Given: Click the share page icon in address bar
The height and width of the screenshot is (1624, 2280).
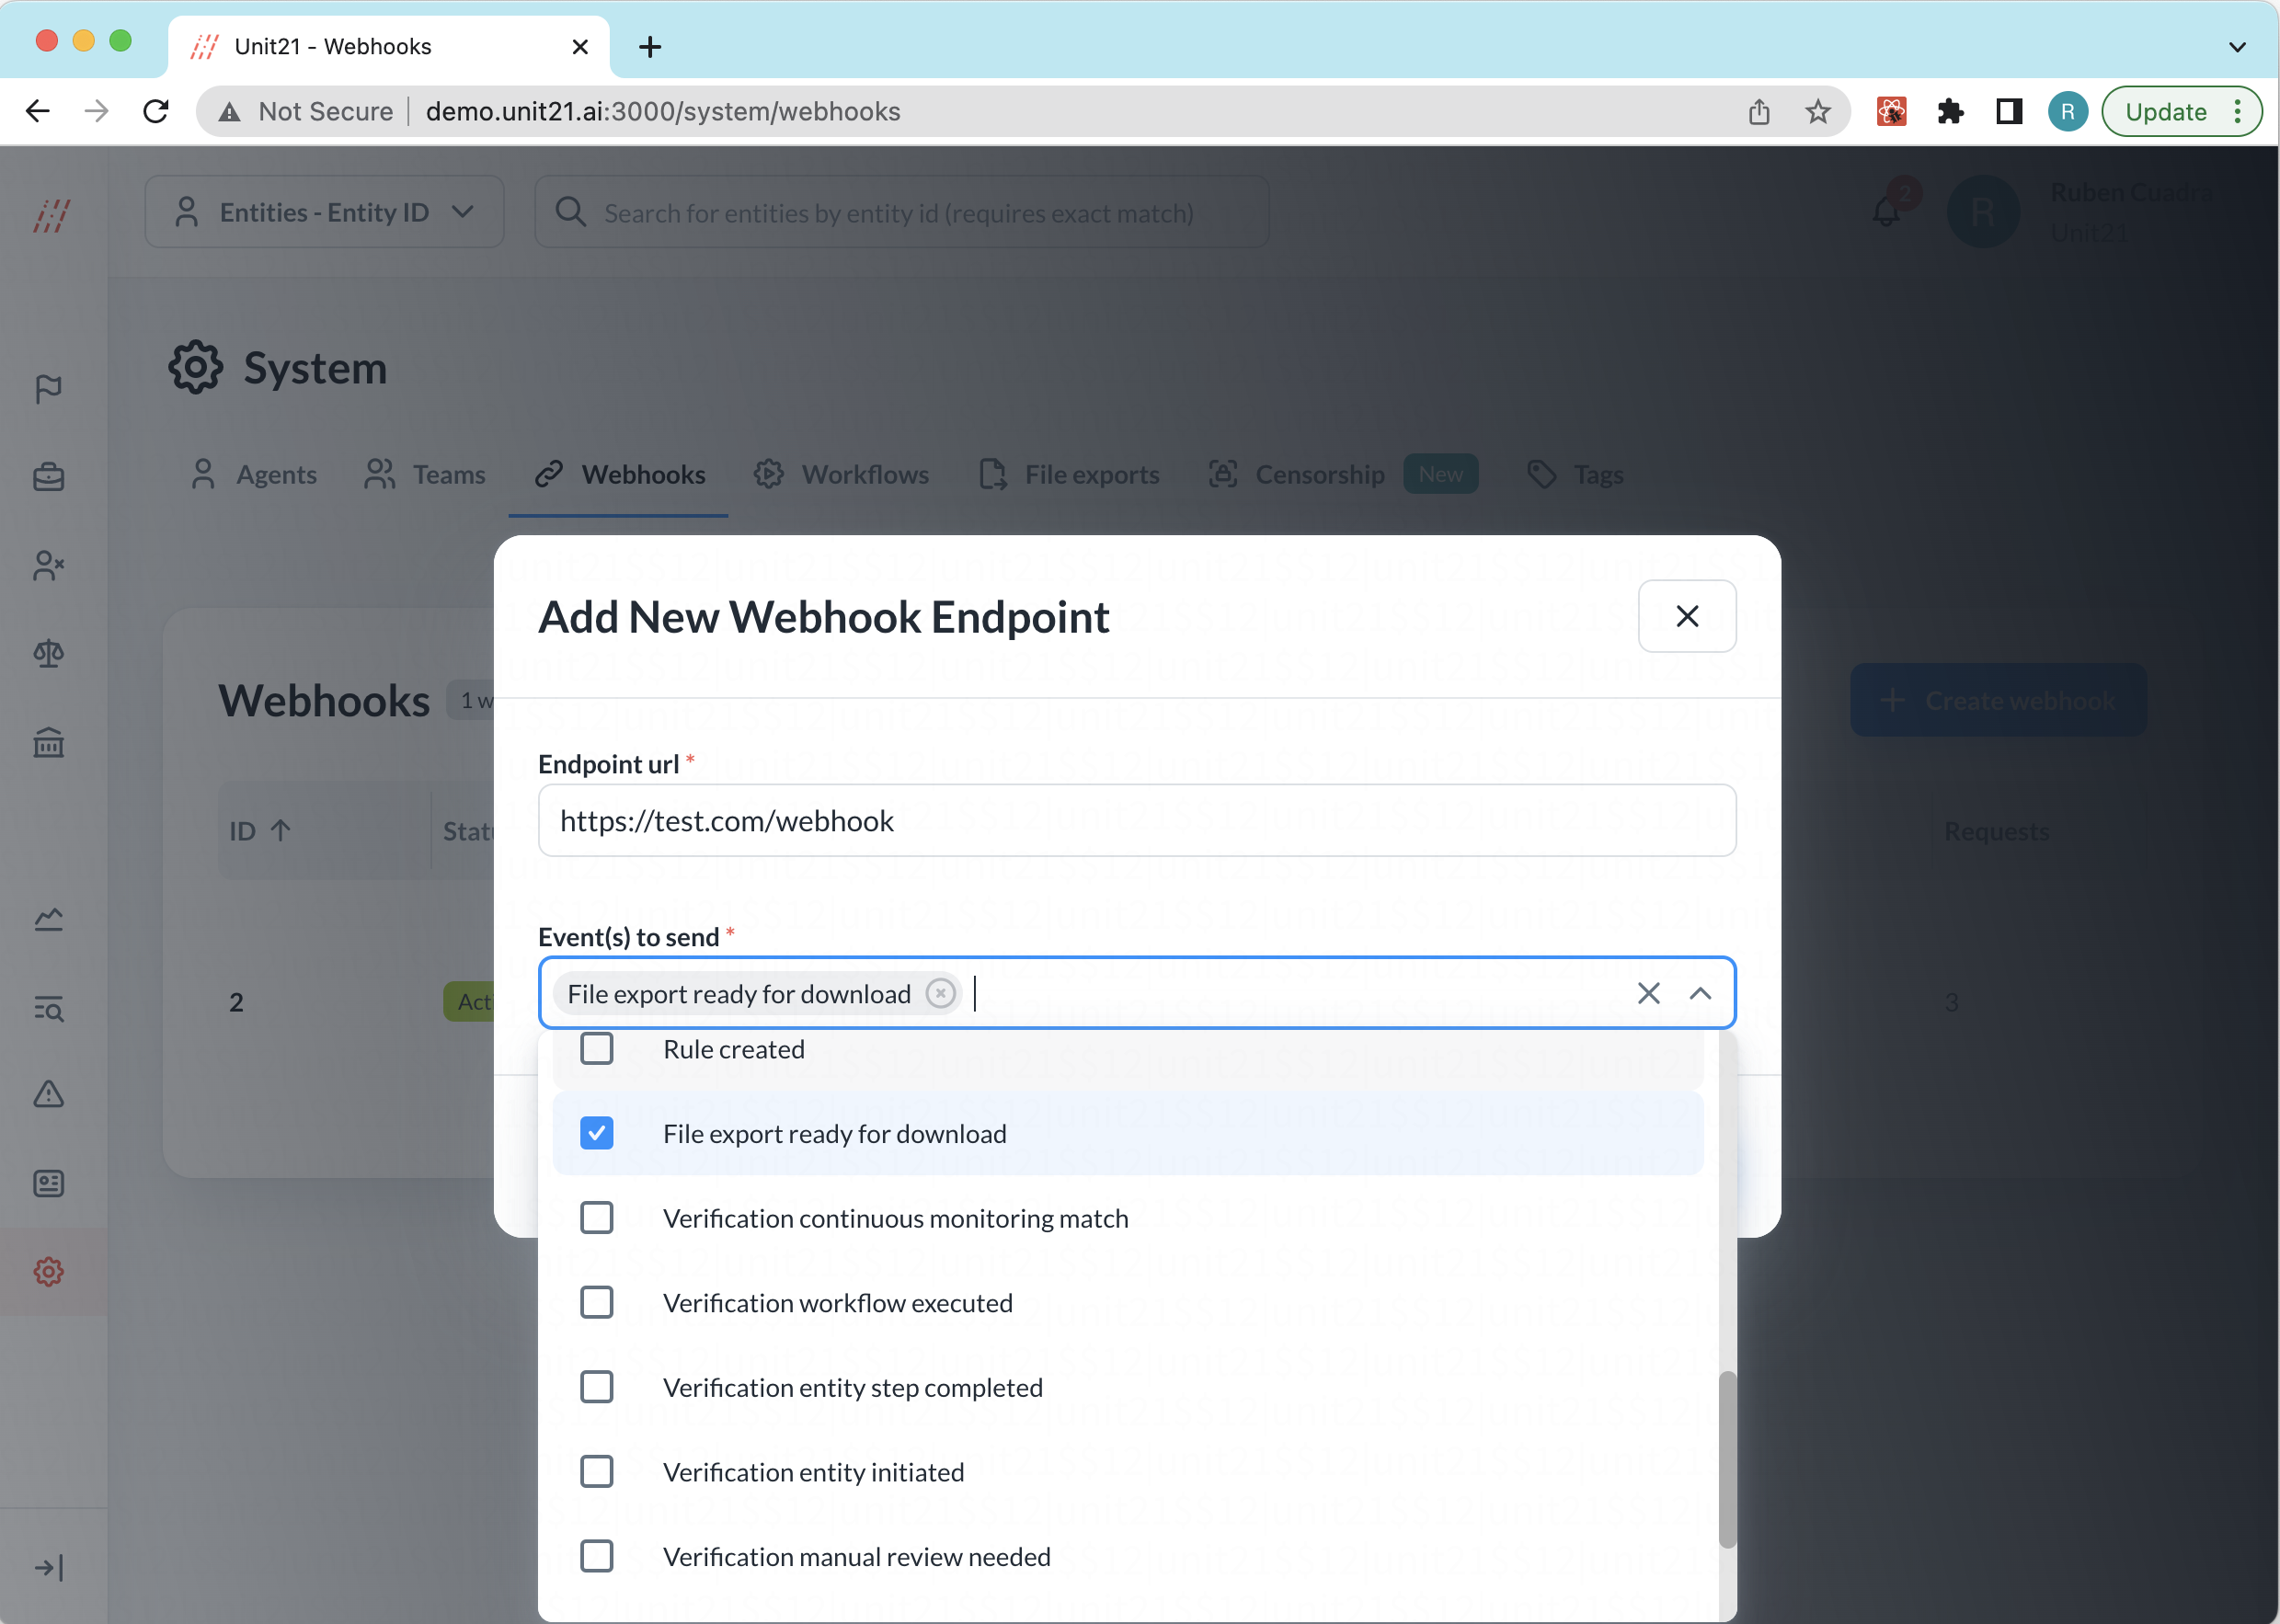Looking at the screenshot, I should (1758, 111).
